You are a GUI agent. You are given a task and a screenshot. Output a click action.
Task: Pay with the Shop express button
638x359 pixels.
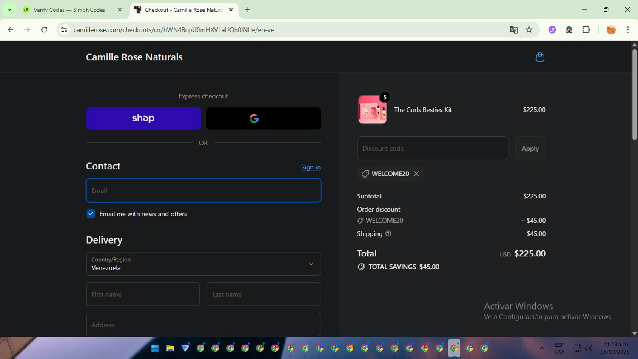pos(143,118)
